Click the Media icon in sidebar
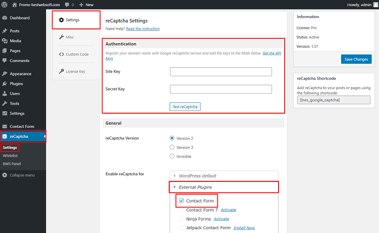The width and height of the screenshot is (379, 233). point(5,41)
